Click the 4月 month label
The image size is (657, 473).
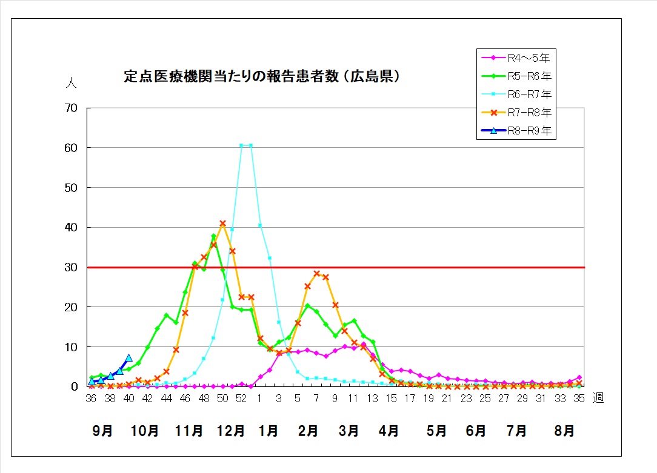coord(389,431)
